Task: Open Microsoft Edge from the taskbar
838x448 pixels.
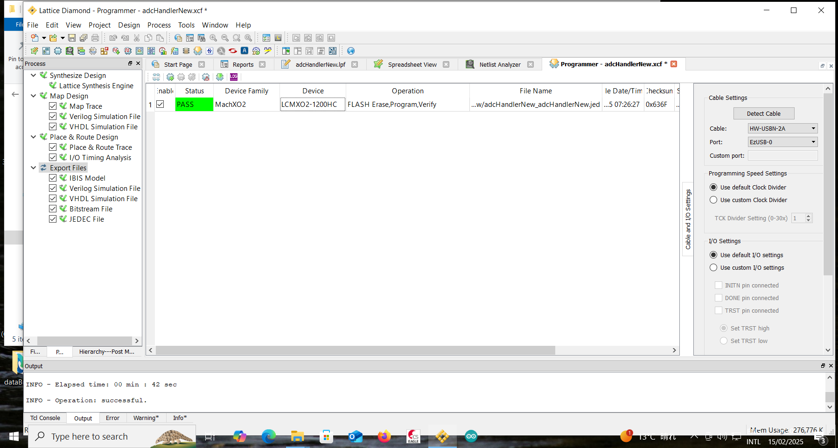Action: coord(269,437)
